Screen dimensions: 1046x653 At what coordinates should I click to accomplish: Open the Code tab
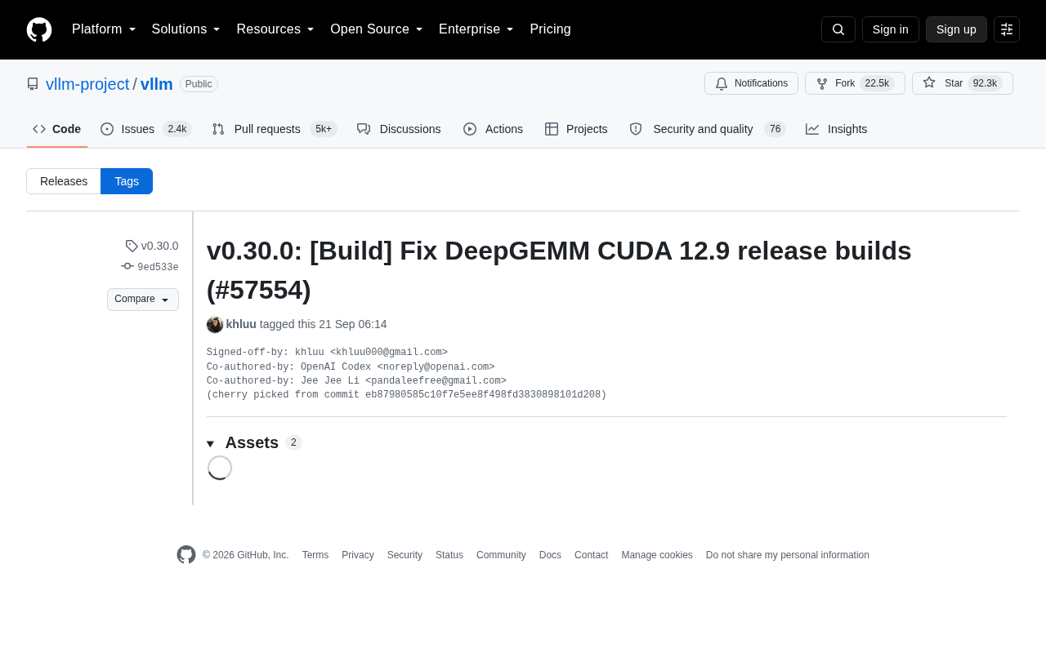pos(57,129)
